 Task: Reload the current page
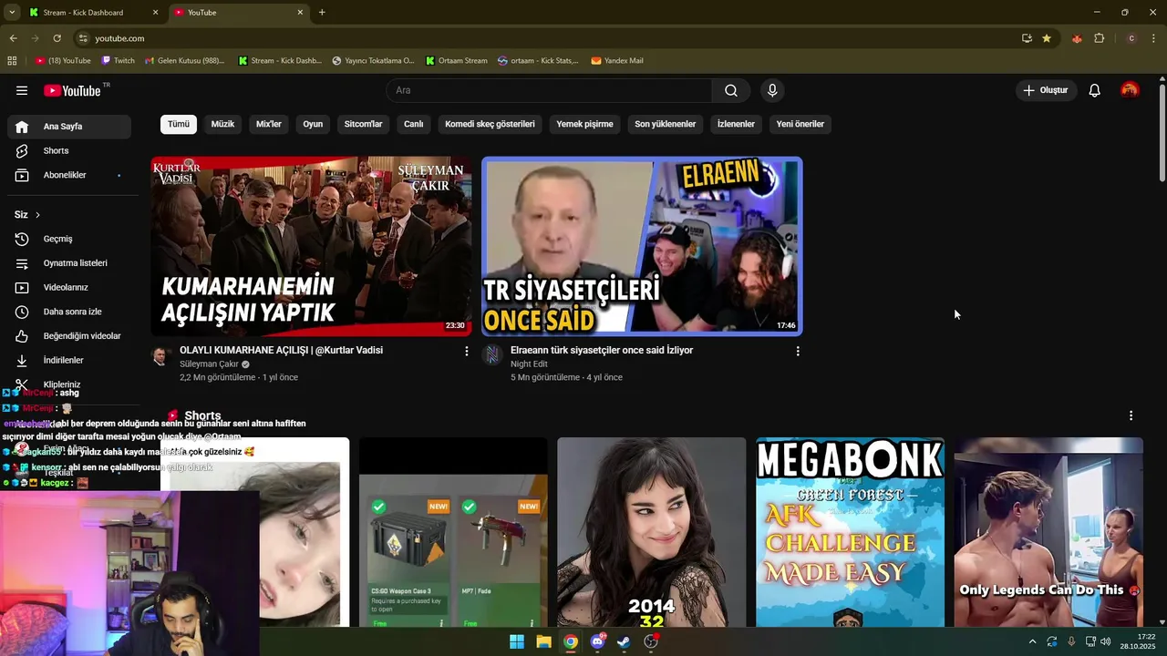57,38
